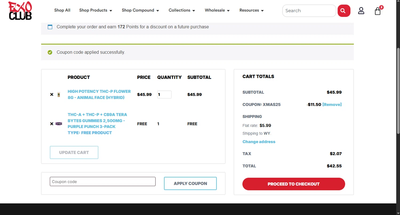
Task: Click the cart count badge on bag
Action: (x=382, y=7)
